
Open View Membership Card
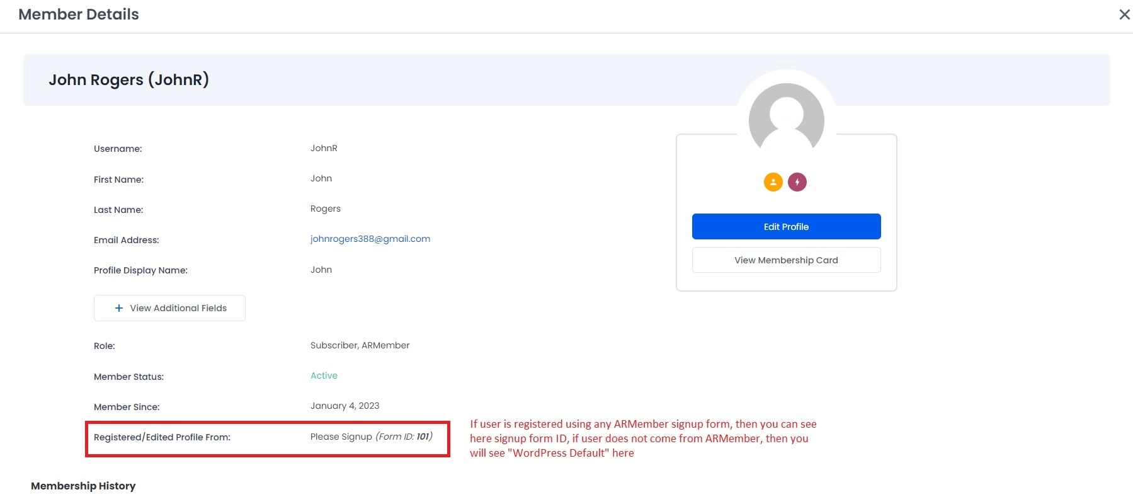tap(787, 260)
